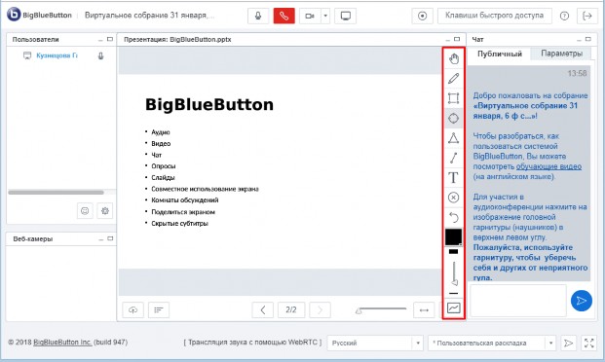Viewport: 605px width, 362px height.
Task: Open the BigBlueButton Inc. link
Action: [62, 343]
